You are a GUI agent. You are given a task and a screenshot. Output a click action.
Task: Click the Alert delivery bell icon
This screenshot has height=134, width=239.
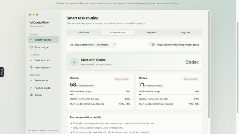click(x=31, y=68)
